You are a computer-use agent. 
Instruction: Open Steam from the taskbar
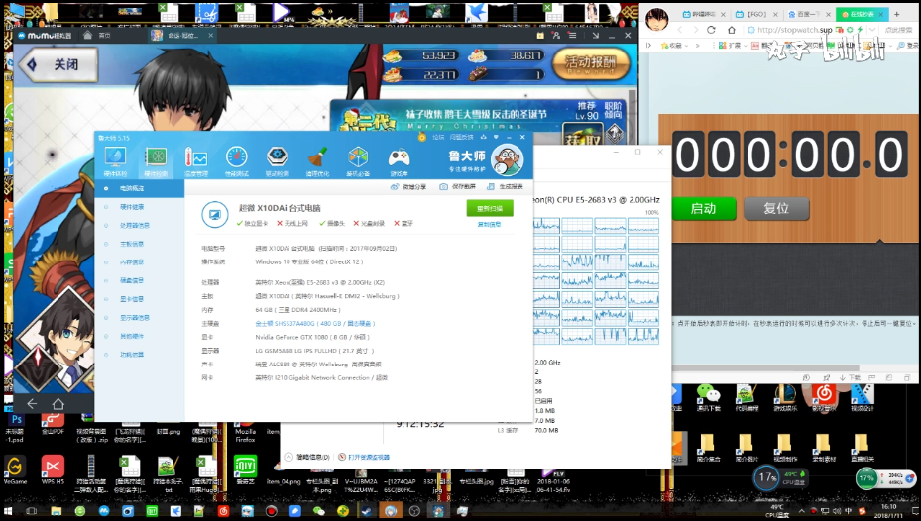click(367, 511)
